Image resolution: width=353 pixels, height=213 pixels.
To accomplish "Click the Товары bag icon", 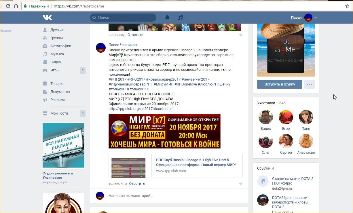I will [x=45, y=84].
